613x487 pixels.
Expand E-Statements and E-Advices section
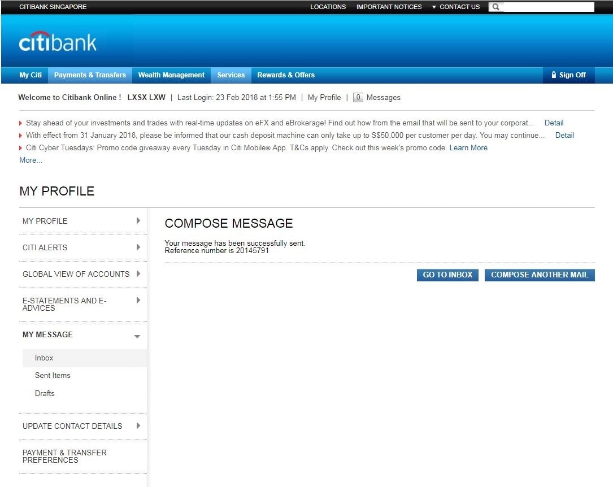coord(138,301)
